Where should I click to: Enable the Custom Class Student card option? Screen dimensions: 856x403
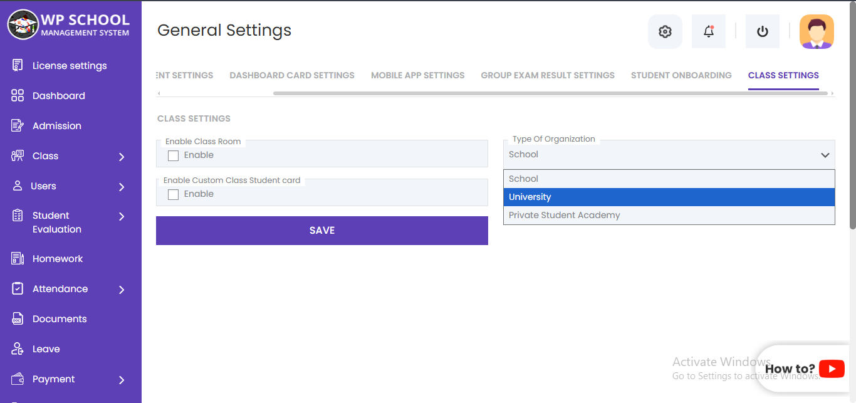point(173,194)
